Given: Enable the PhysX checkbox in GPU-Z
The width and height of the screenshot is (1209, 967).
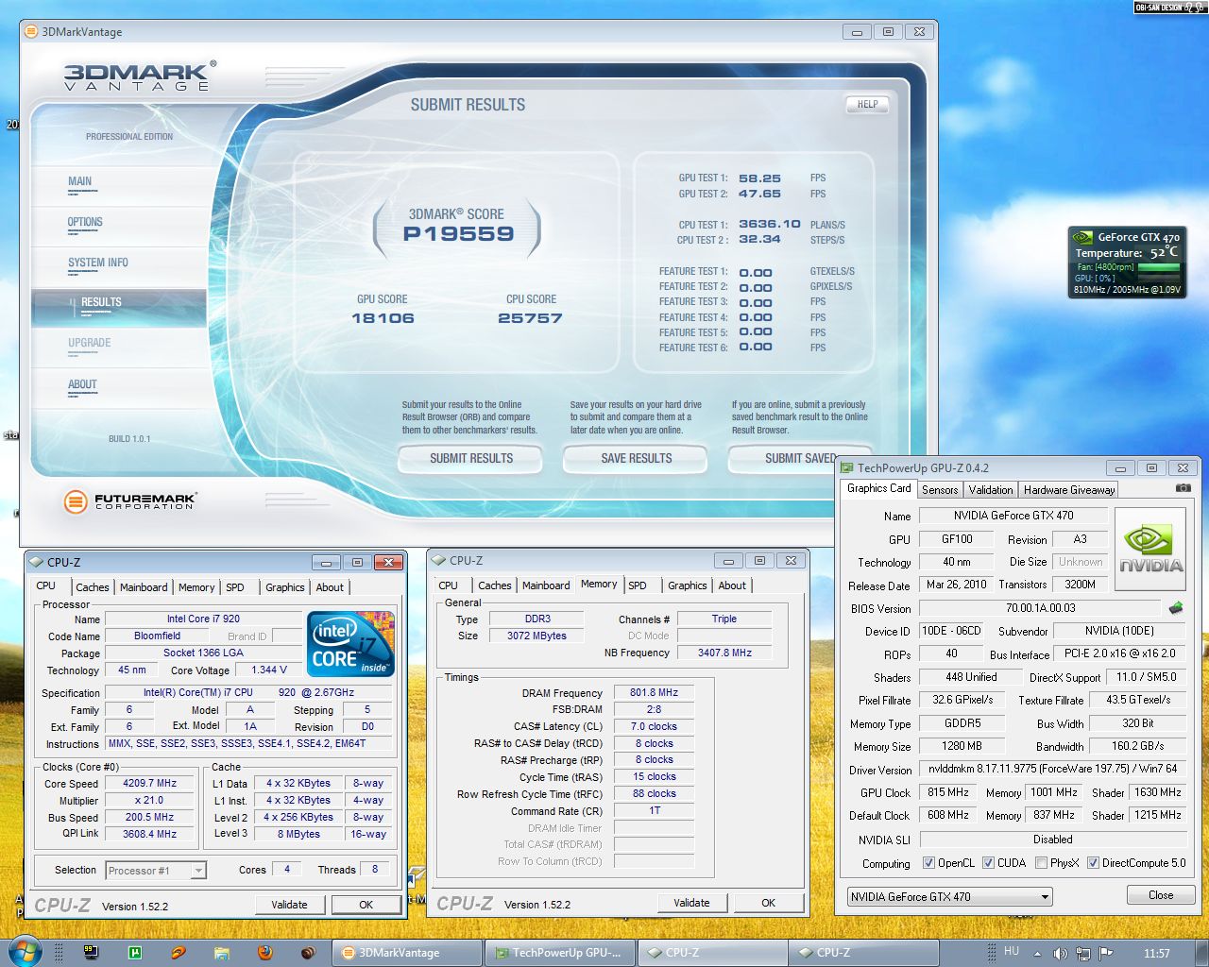Looking at the screenshot, I should pyautogui.click(x=1041, y=863).
